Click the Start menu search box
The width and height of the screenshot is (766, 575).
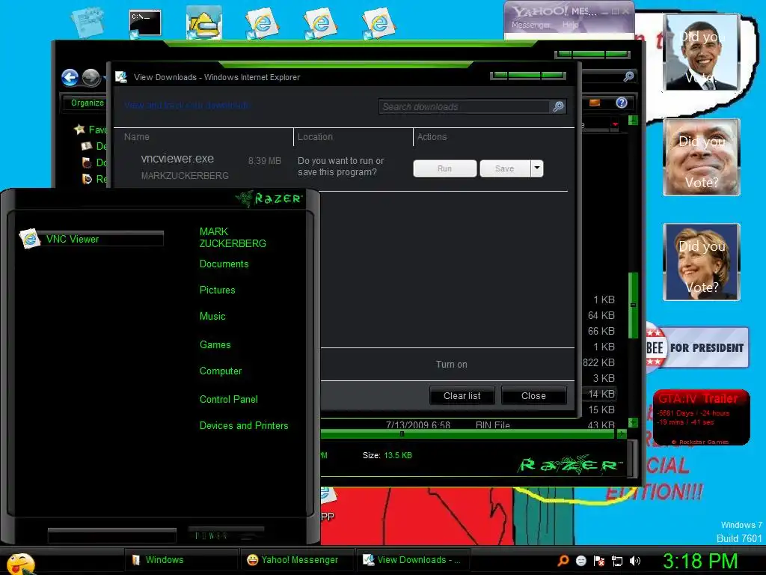point(112,535)
